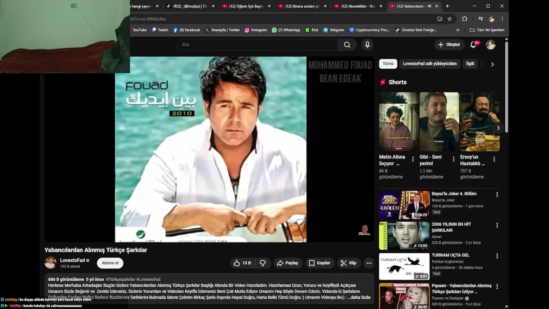The height and width of the screenshot is (309, 549).
Task: Open the Ücretsiz Stok Fotoğraf bookmark
Action: click(x=416, y=30)
